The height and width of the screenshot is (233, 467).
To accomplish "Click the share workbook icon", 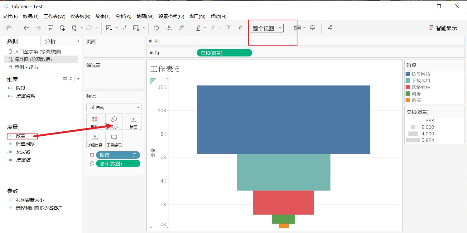I will (x=330, y=28).
